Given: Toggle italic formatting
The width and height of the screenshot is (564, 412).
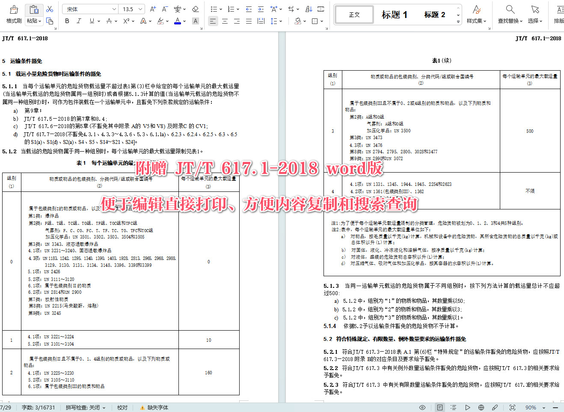Looking at the screenshot, I should tap(79, 21).
